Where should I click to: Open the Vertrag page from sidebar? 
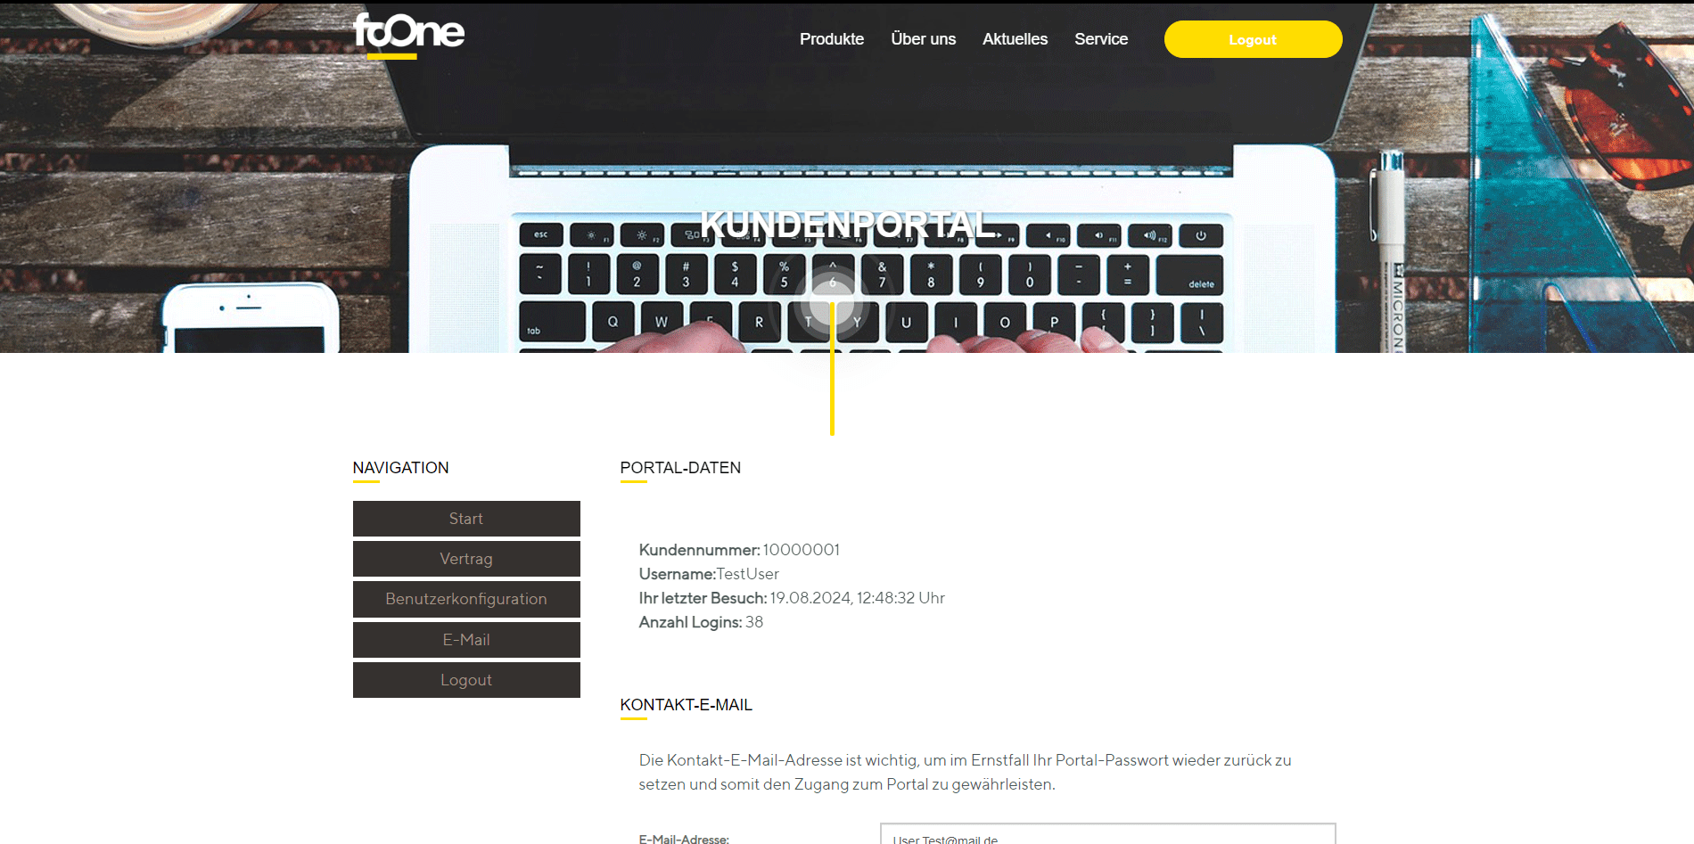tap(466, 559)
